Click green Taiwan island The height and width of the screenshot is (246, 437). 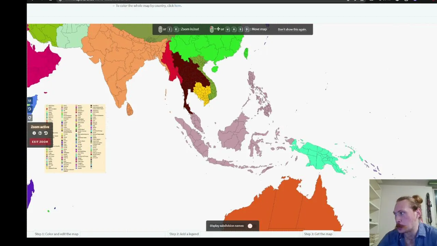click(246, 53)
